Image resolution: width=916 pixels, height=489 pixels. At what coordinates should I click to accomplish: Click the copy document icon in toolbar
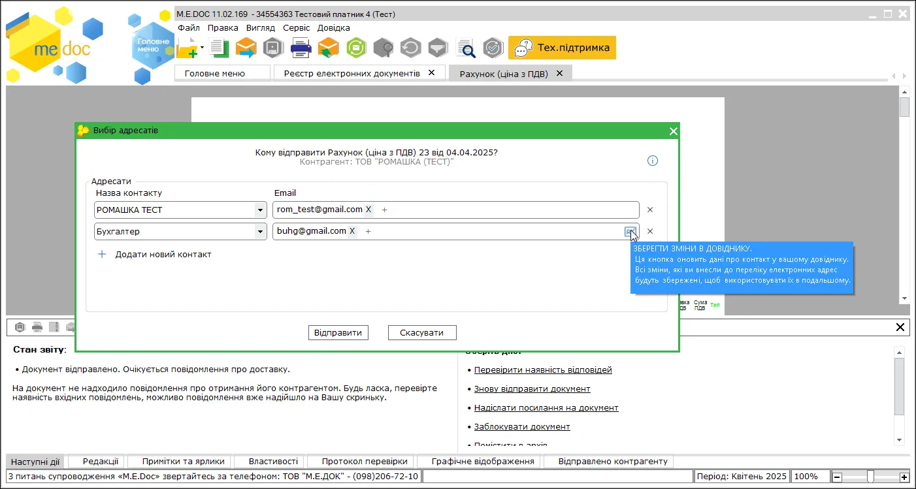221,48
